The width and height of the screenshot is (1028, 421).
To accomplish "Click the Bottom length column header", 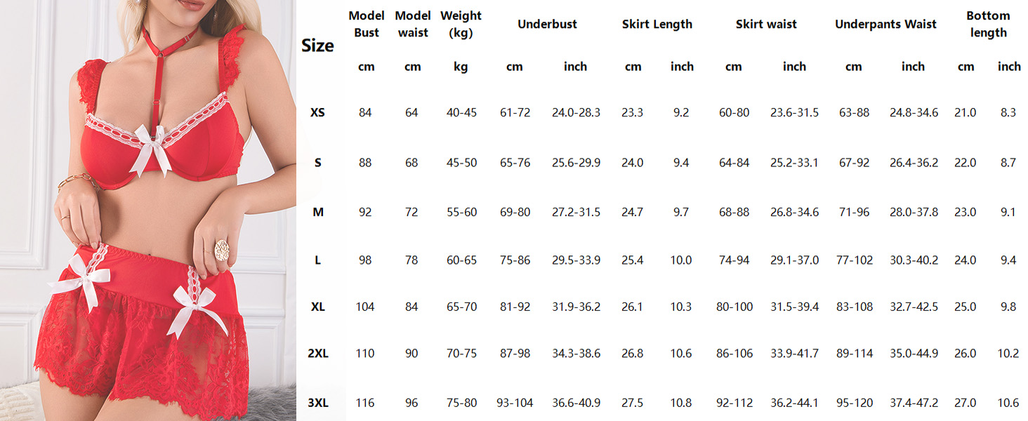I will [988, 25].
